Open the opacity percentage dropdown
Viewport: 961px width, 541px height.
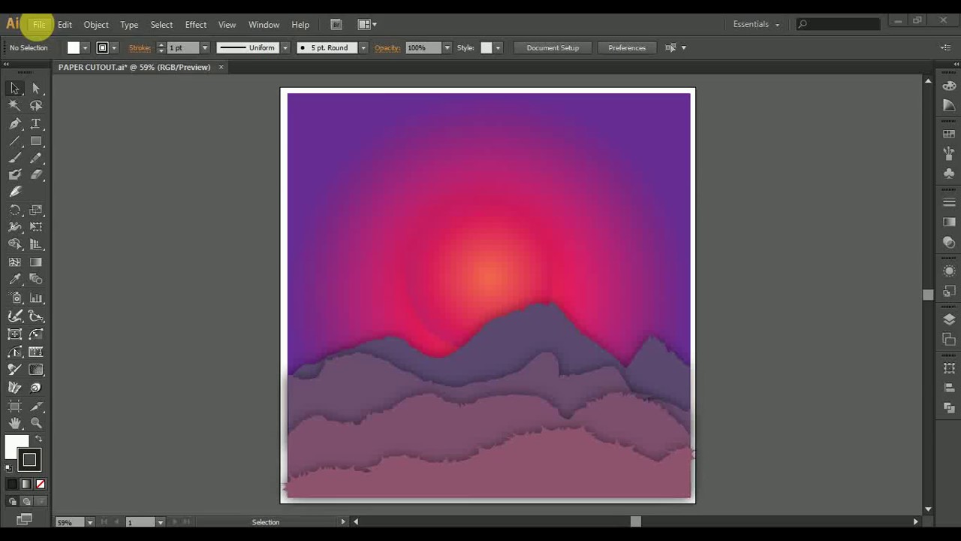[x=447, y=48]
